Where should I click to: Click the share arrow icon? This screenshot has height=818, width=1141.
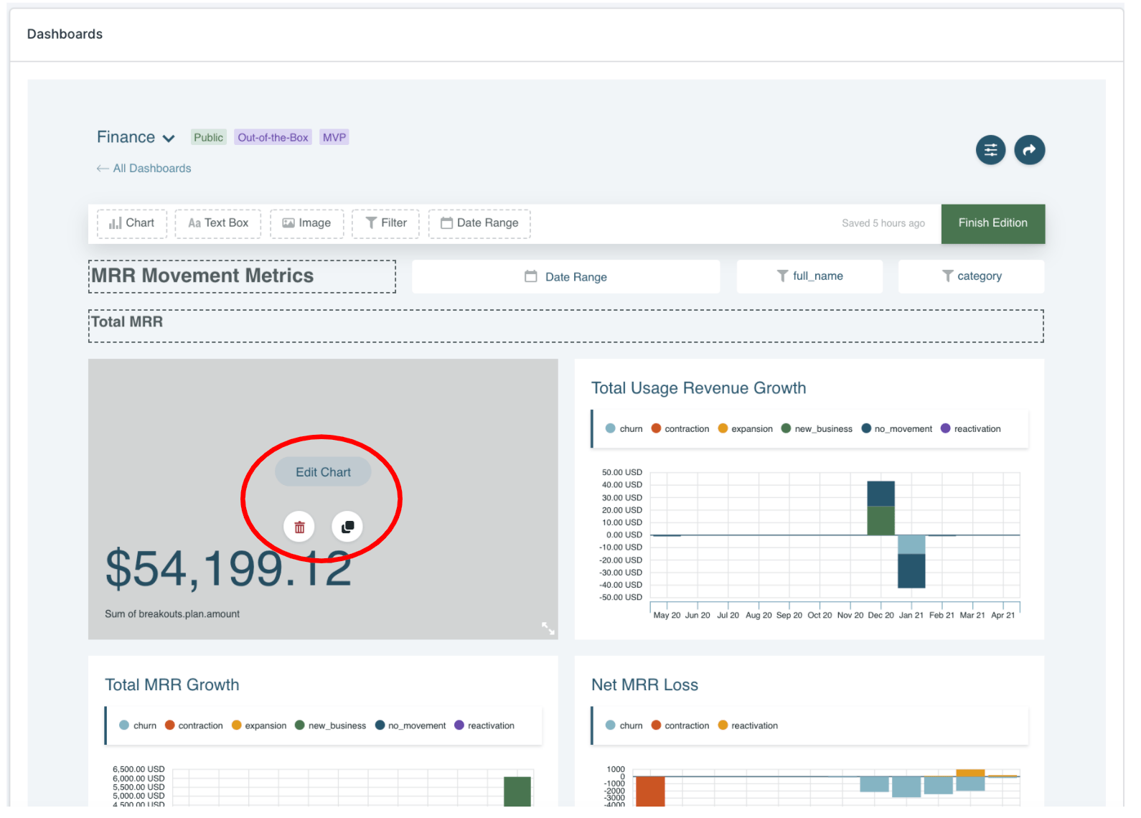(x=1029, y=150)
